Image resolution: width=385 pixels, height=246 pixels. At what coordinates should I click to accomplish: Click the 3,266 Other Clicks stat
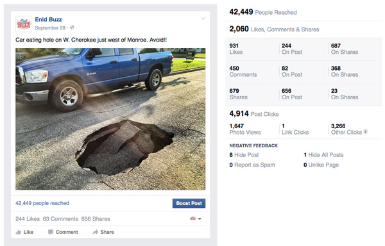pyautogui.click(x=346, y=129)
